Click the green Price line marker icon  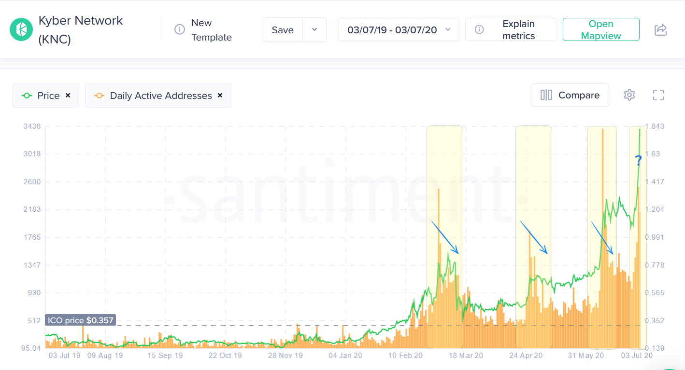coord(27,96)
